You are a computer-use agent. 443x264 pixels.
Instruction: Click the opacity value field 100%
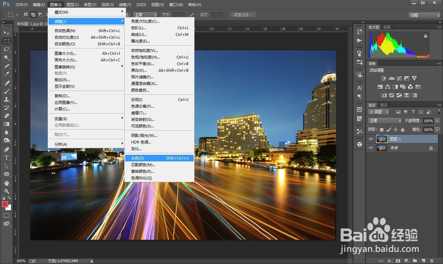pos(428,121)
